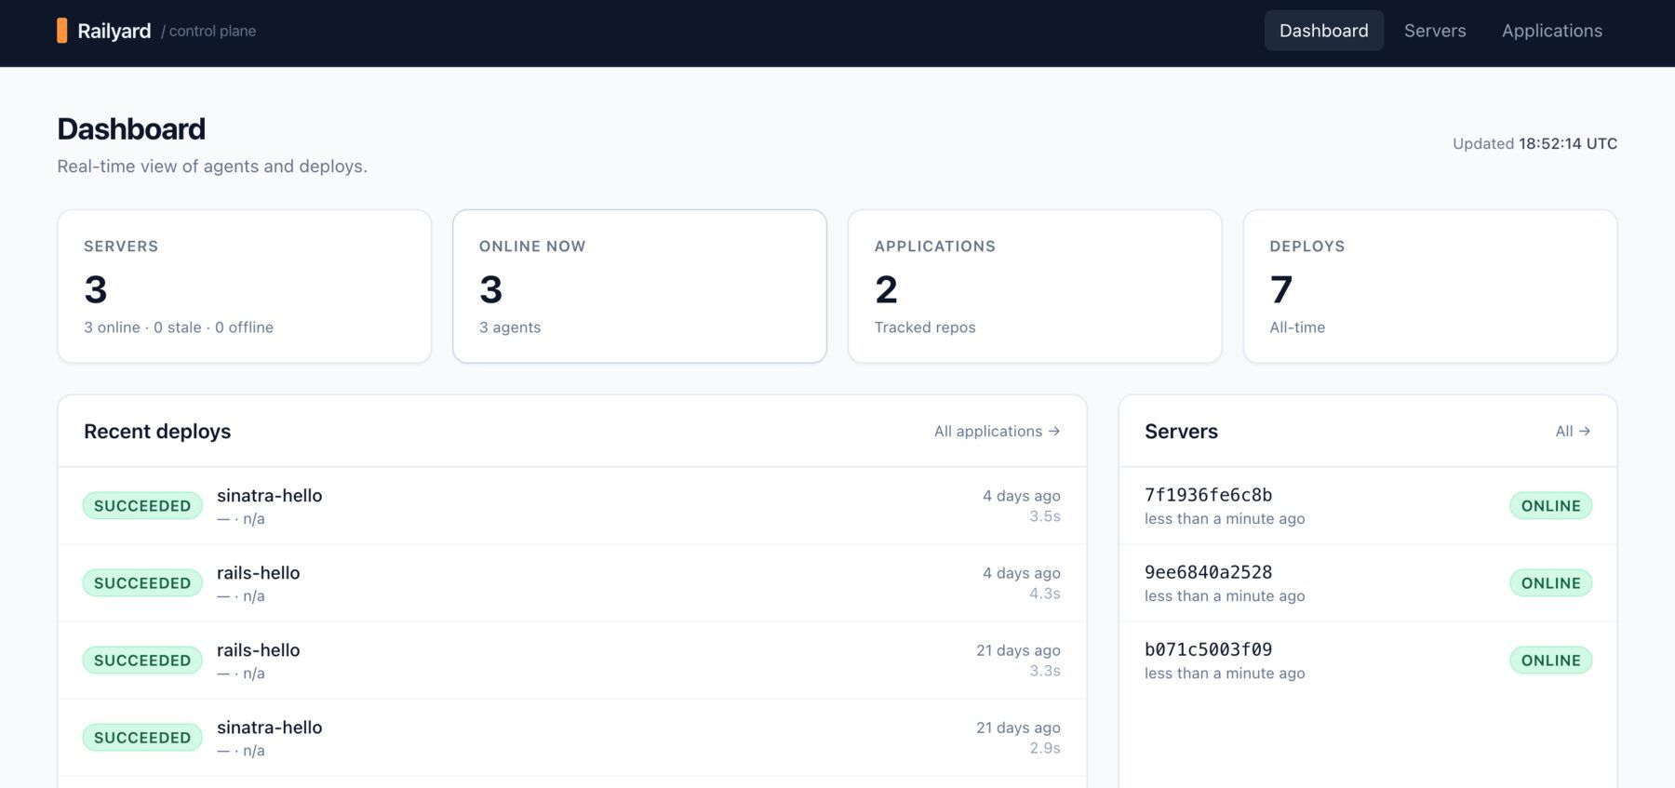Click the Tracked repos label
The image size is (1675, 788).
point(925,327)
